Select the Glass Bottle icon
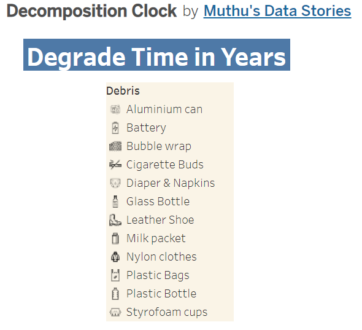The image size is (362, 330). [115, 202]
